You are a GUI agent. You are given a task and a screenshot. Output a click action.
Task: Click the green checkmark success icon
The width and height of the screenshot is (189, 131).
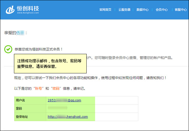8,49
